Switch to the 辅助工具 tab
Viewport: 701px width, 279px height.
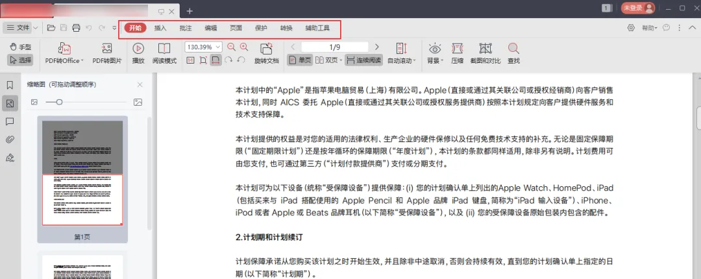click(x=317, y=28)
